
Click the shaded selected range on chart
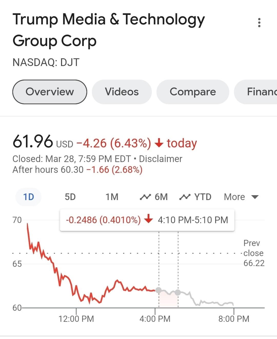(168, 300)
